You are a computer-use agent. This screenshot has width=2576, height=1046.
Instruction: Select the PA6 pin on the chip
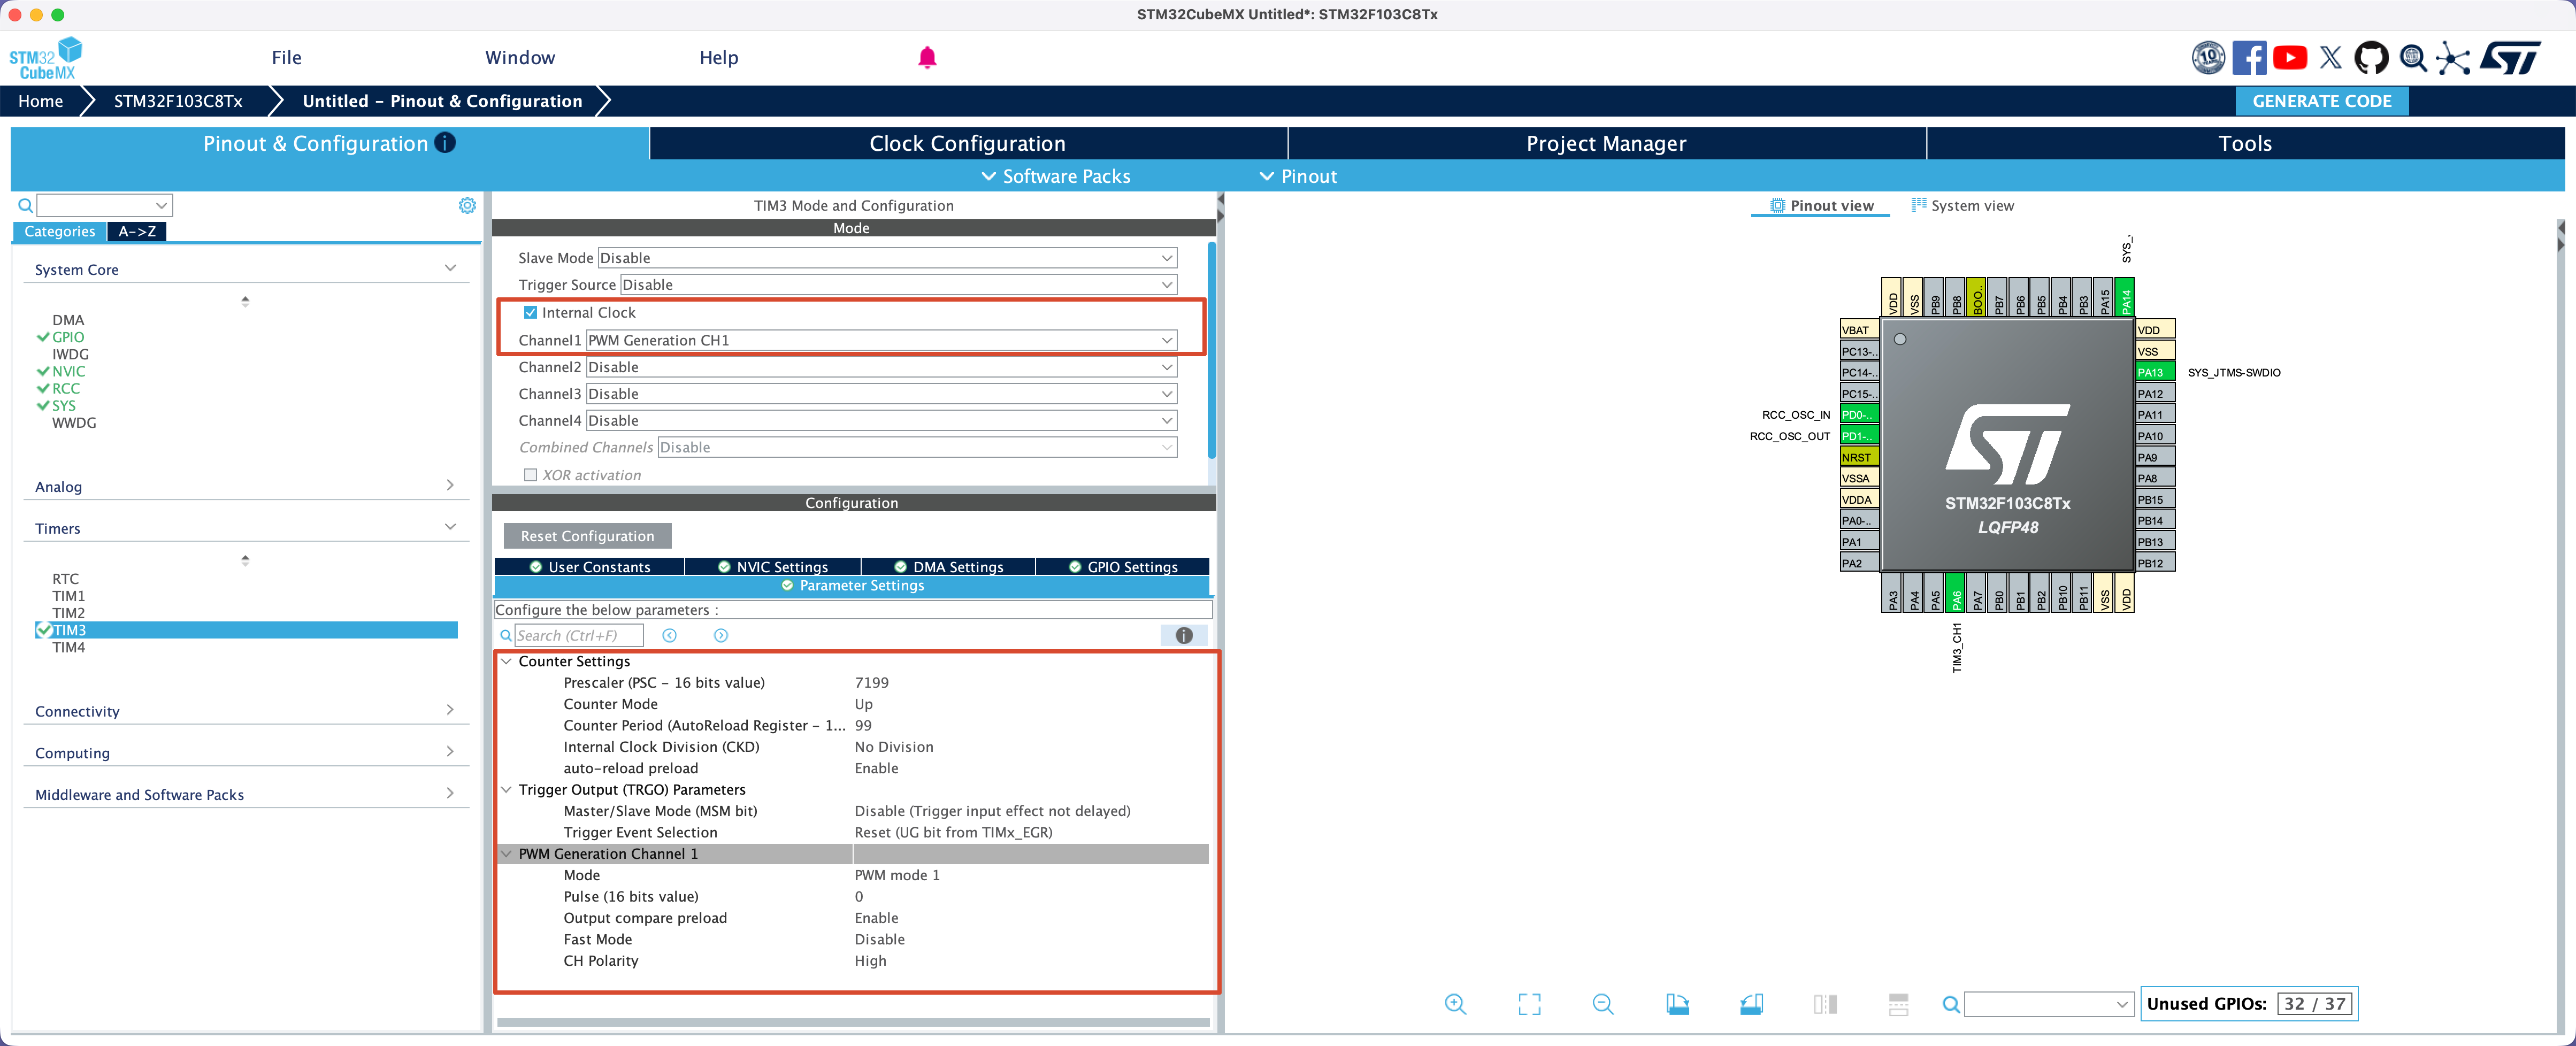[1956, 592]
